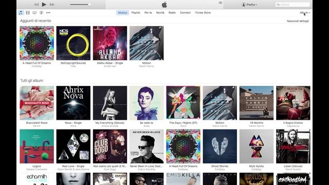Adjust the volume slider

click(x=80, y=5)
